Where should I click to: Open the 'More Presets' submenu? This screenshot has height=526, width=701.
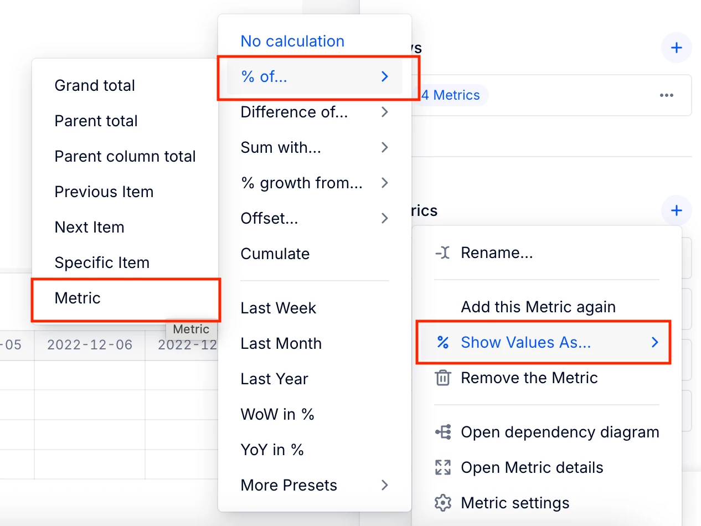(315, 486)
